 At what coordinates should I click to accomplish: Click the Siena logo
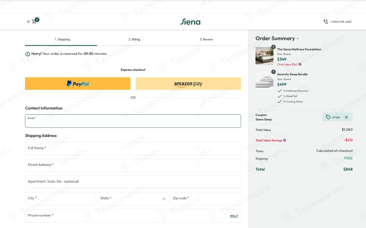click(190, 22)
